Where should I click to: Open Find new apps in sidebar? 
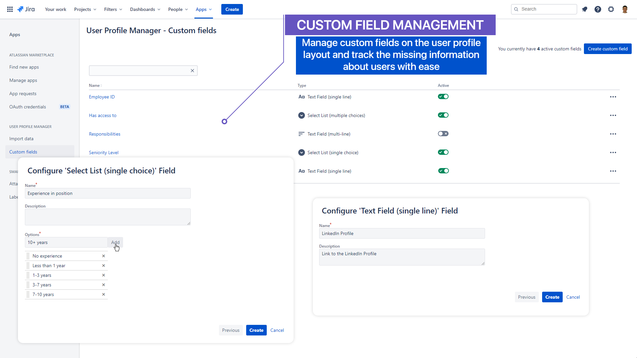click(x=24, y=67)
